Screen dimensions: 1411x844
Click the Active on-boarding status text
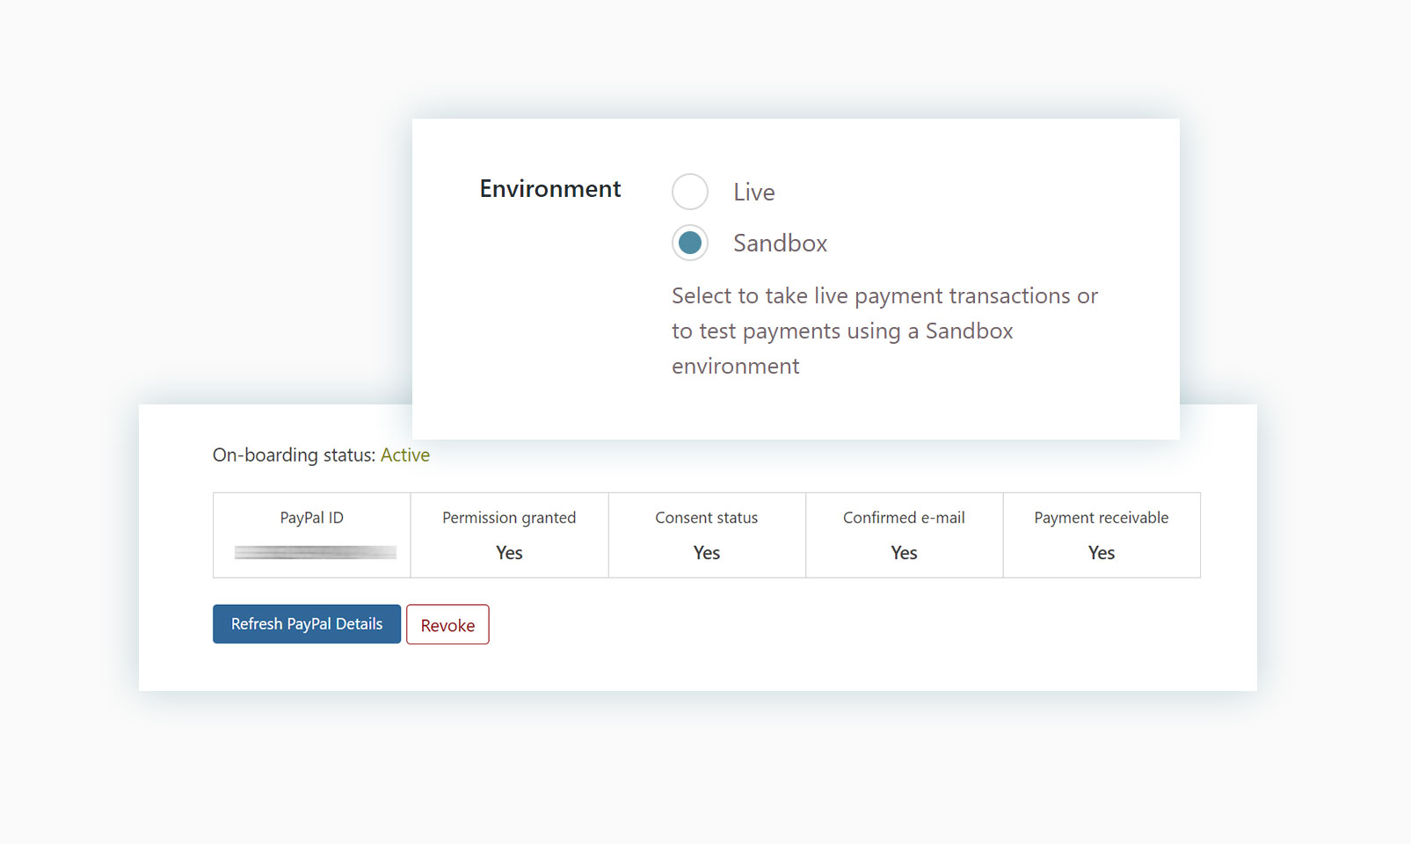click(405, 455)
